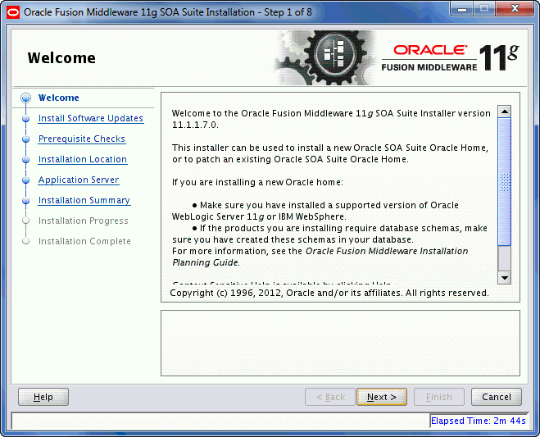Select the Application Server step link
Screen dimensions: 540x437
click(x=78, y=180)
